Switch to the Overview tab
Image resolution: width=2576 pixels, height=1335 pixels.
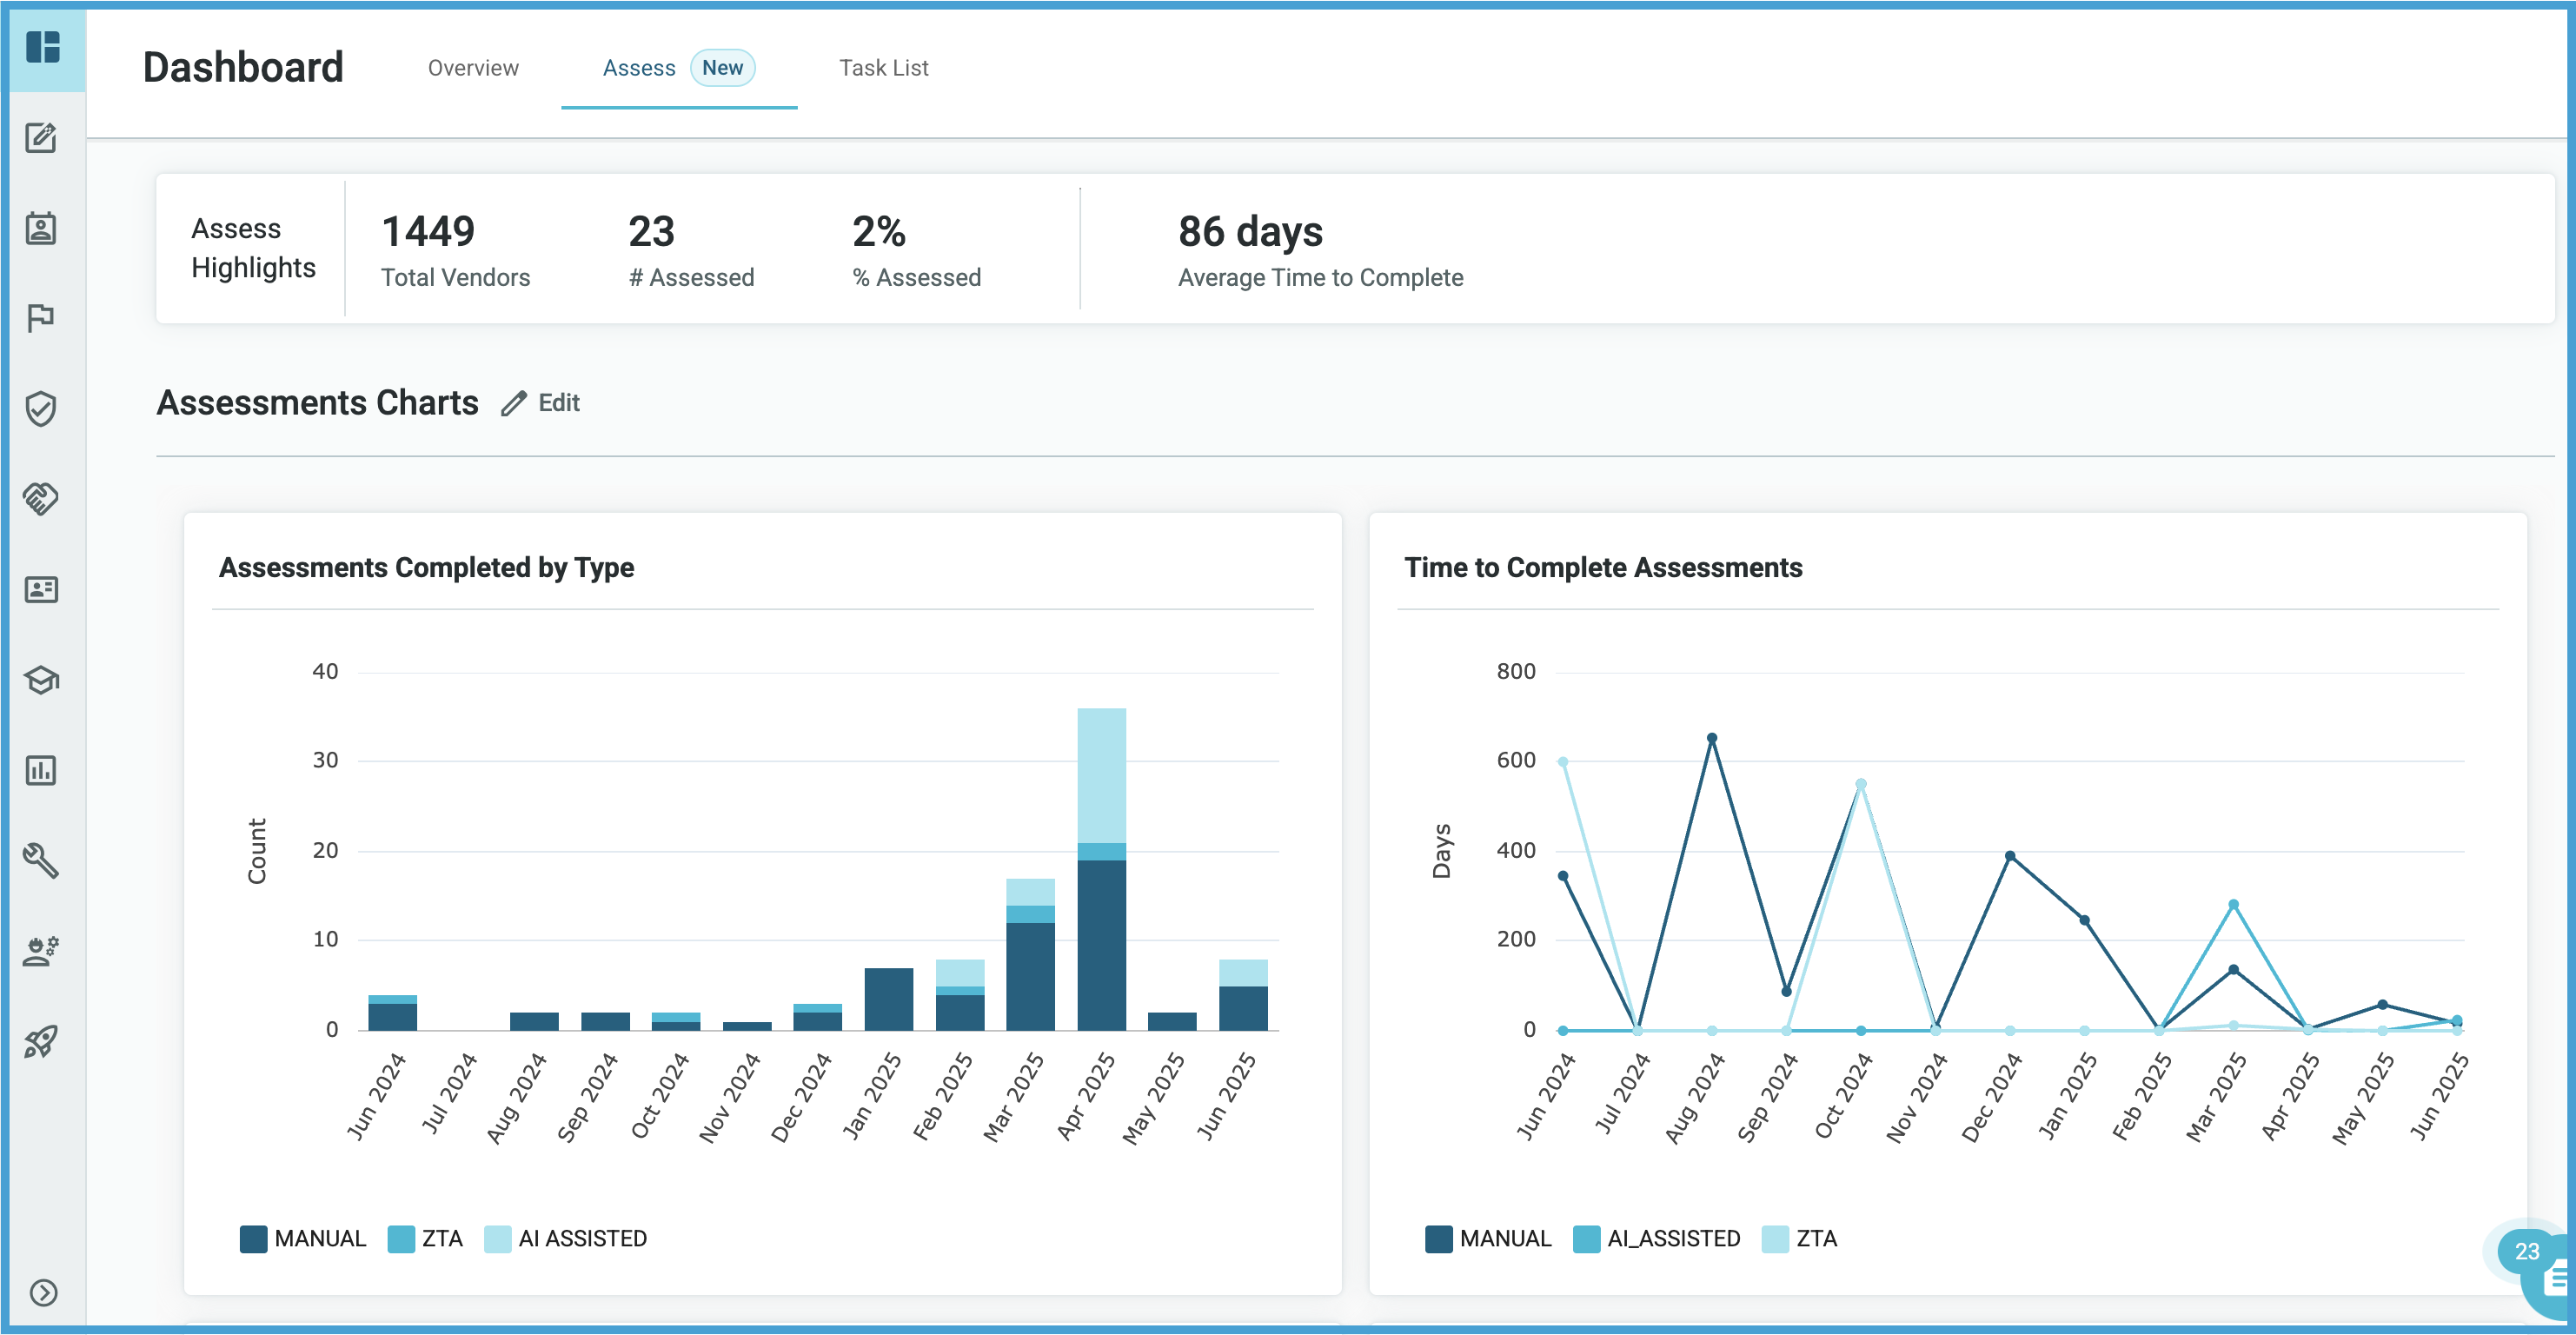[472, 67]
